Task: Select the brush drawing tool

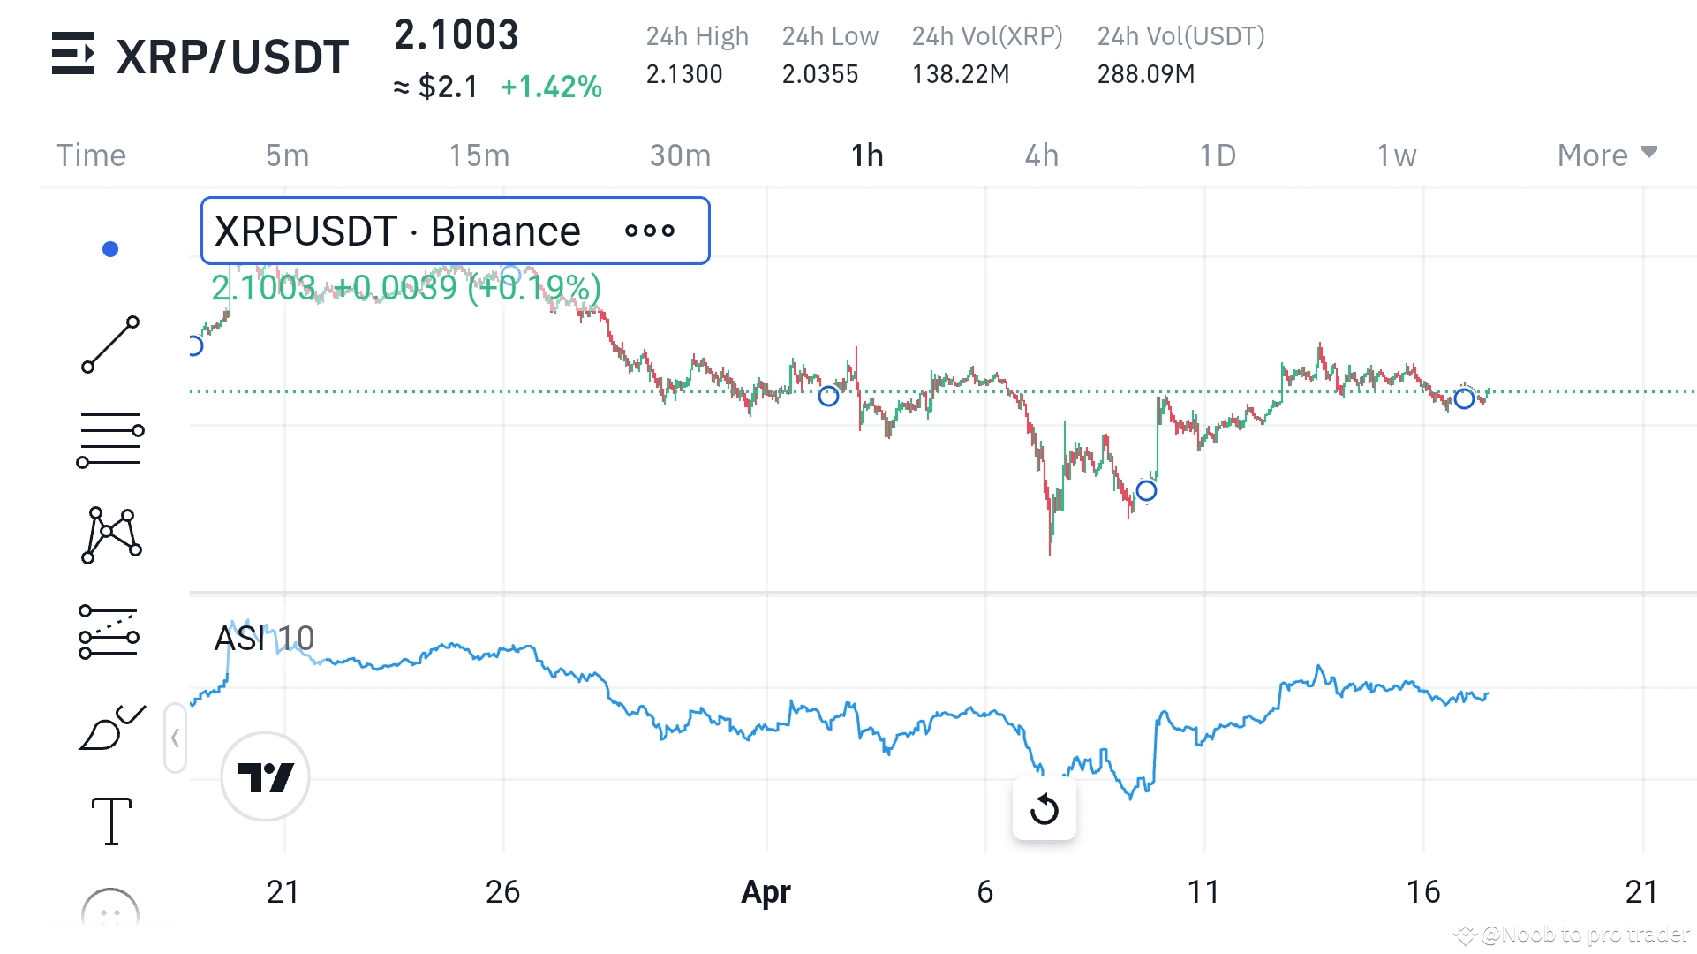Action: coord(110,728)
